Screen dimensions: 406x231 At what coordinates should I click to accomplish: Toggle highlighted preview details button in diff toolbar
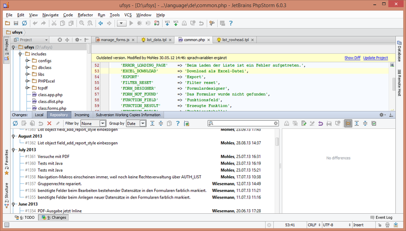coord(348,124)
